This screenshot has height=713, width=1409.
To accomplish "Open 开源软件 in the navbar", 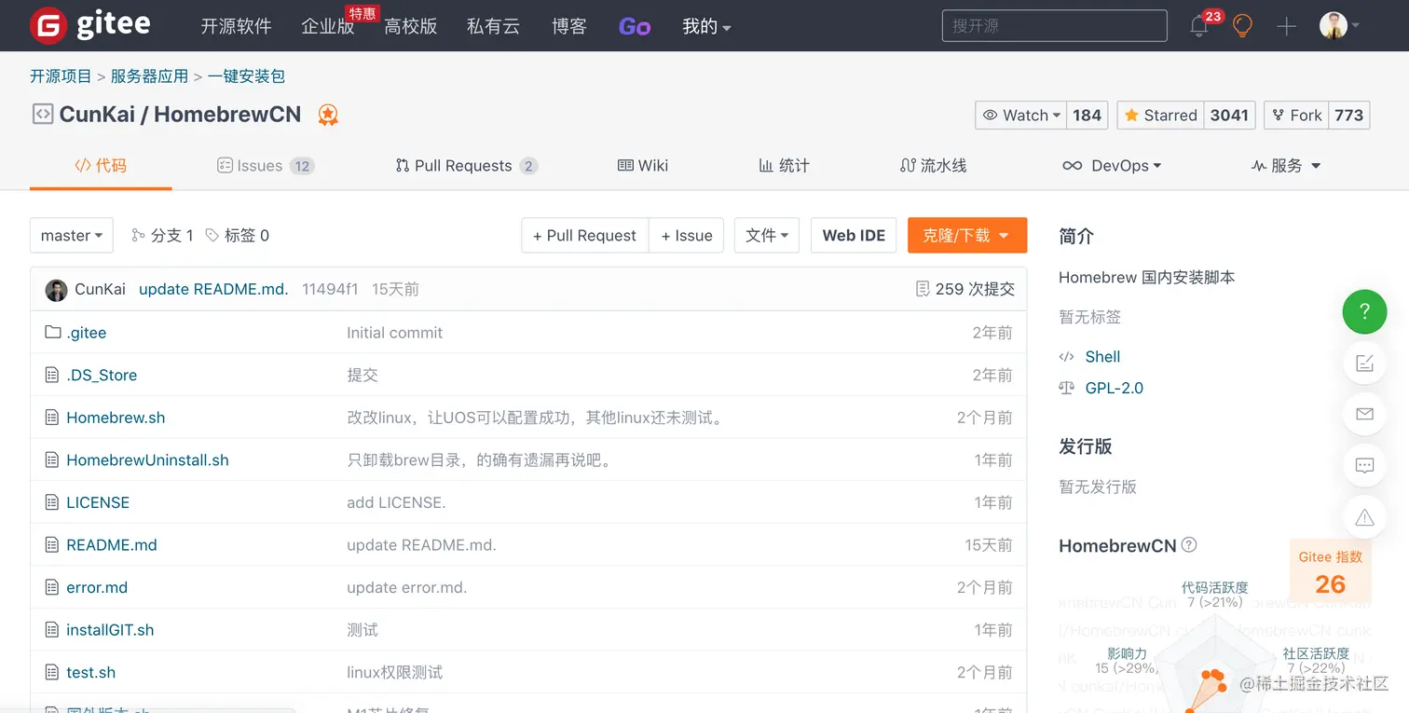I will point(236,26).
